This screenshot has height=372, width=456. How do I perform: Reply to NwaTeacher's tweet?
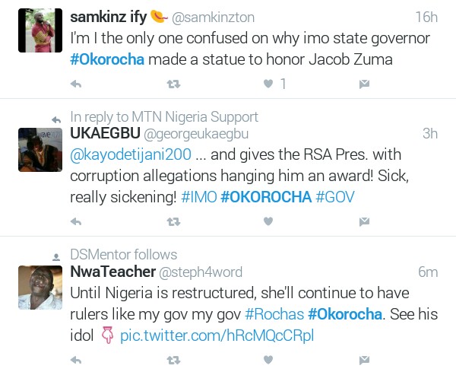(76, 359)
